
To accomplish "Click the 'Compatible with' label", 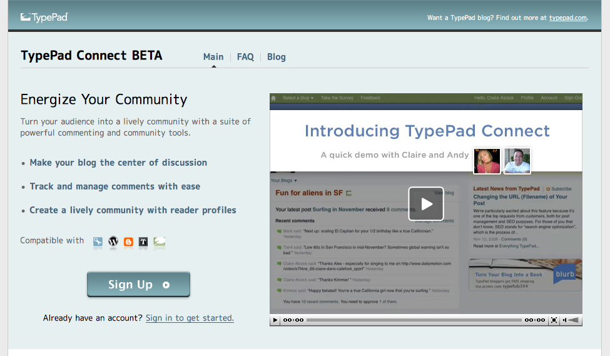I will [x=52, y=240].
